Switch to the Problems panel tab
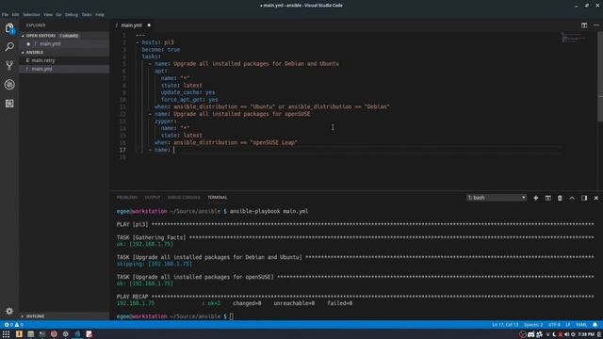This screenshot has height=339, width=603. 126,198
